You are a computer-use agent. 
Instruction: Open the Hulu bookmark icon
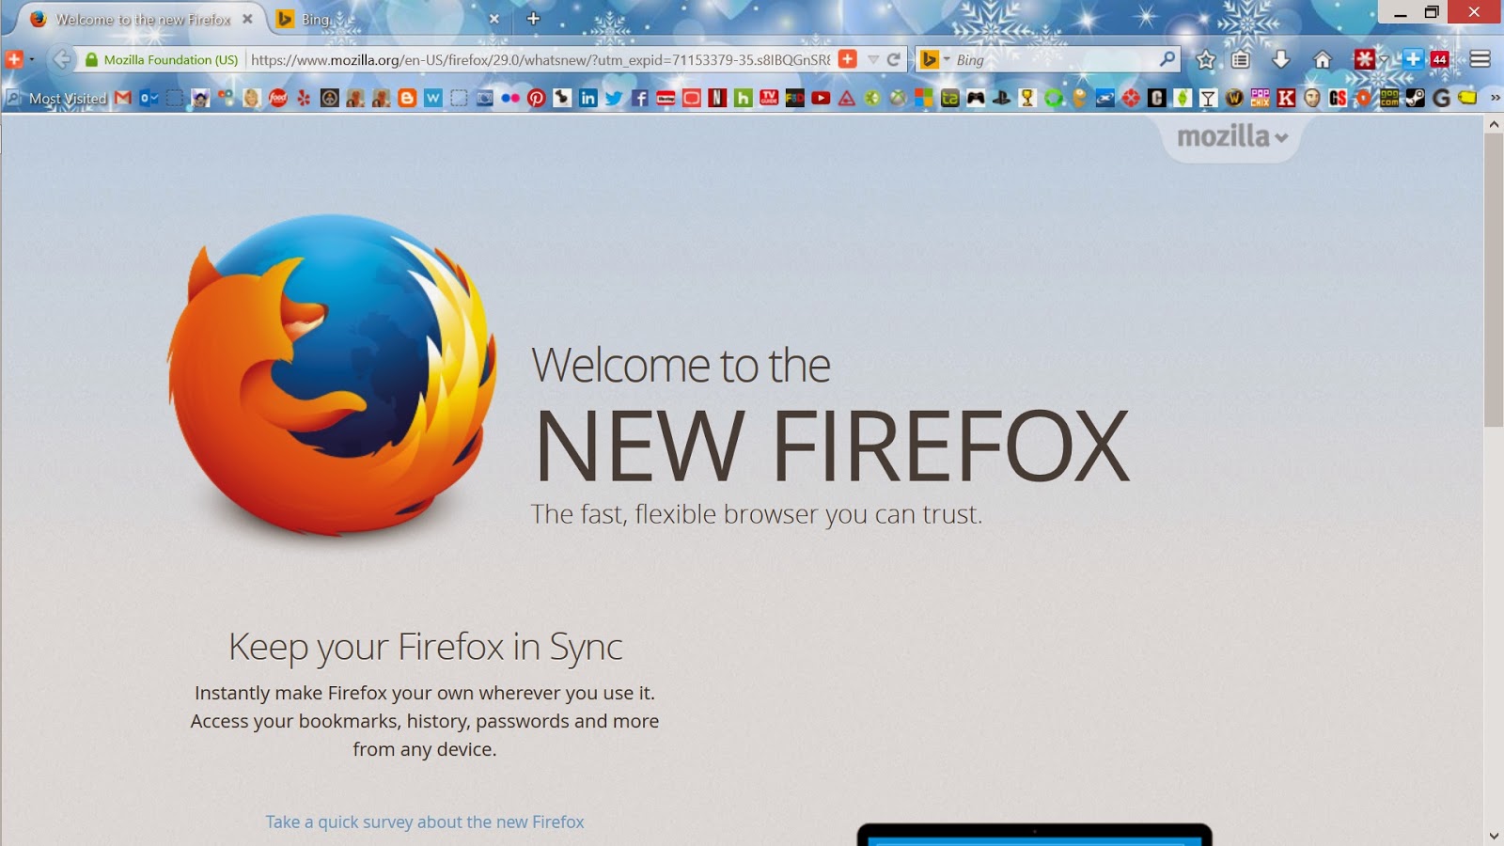pos(743,98)
